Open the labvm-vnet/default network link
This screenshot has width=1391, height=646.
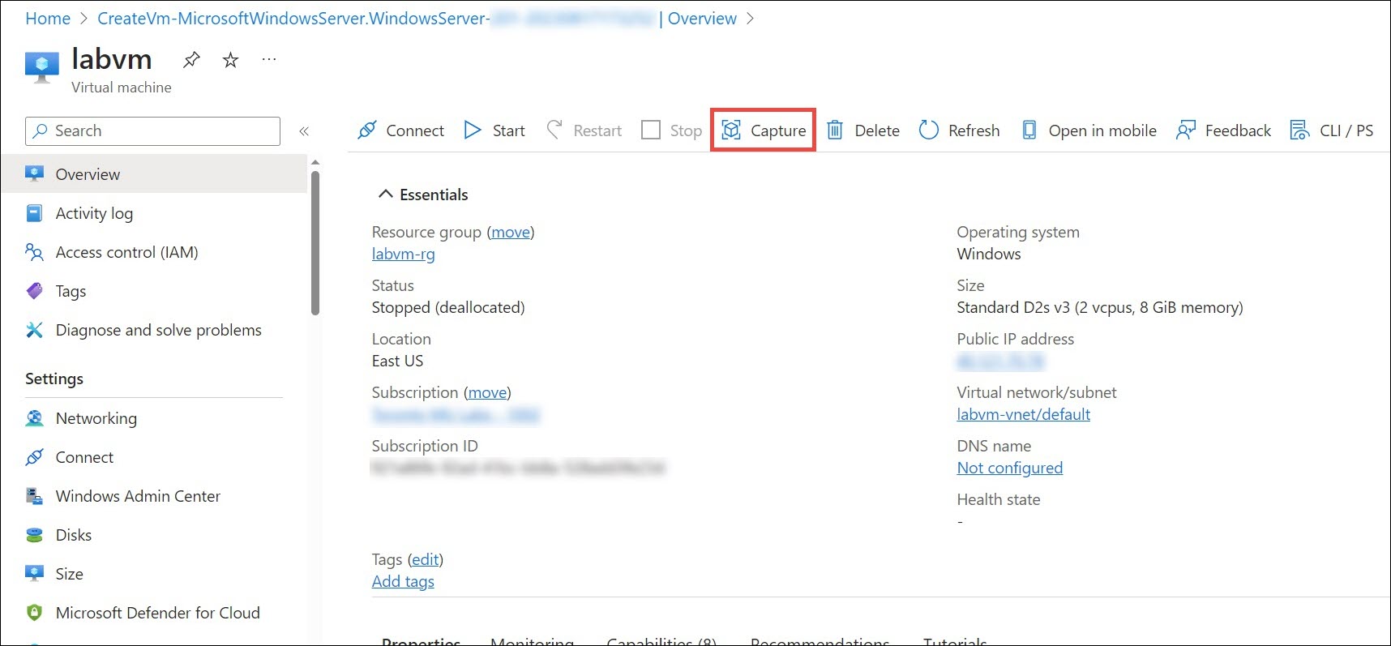coord(1023,414)
